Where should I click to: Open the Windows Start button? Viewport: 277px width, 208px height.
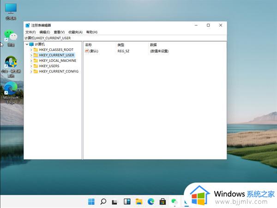click(91, 202)
